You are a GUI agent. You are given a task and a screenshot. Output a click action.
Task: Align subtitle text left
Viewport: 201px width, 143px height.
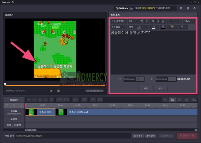(169, 21)
